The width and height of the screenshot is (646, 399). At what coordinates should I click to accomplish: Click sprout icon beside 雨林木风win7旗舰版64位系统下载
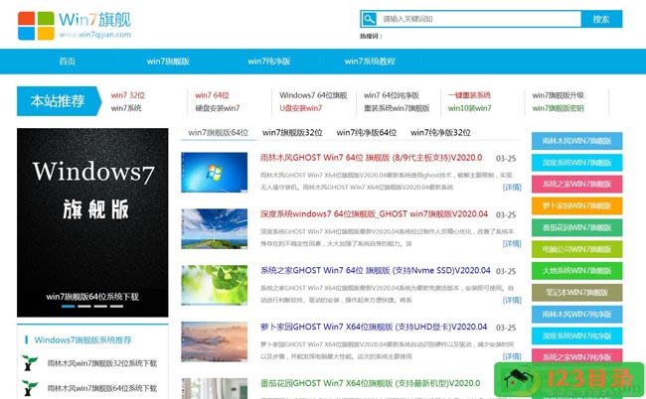pyautogui.click(x=30, y=388)
